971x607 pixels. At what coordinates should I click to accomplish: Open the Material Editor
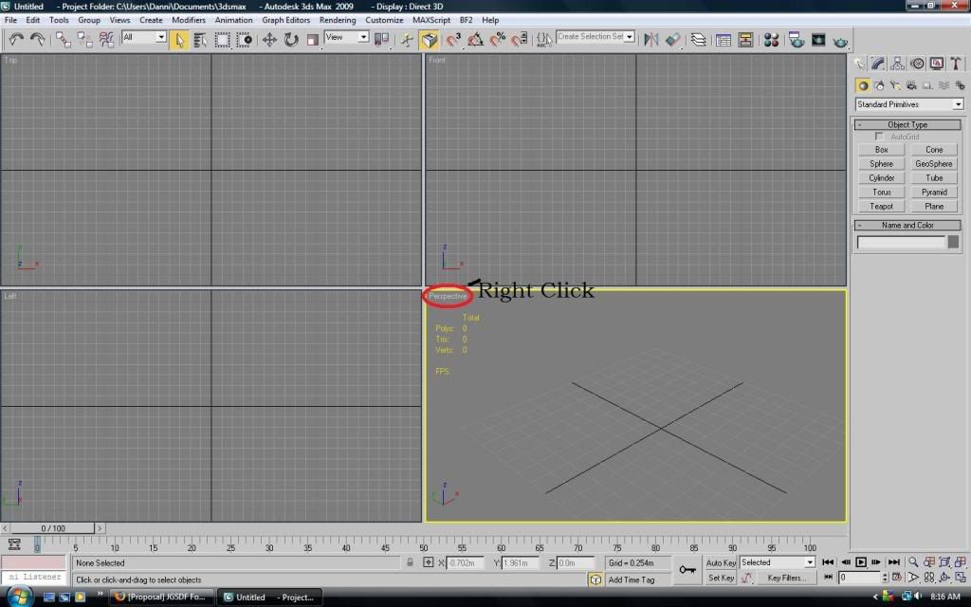[x=771, y=40]
